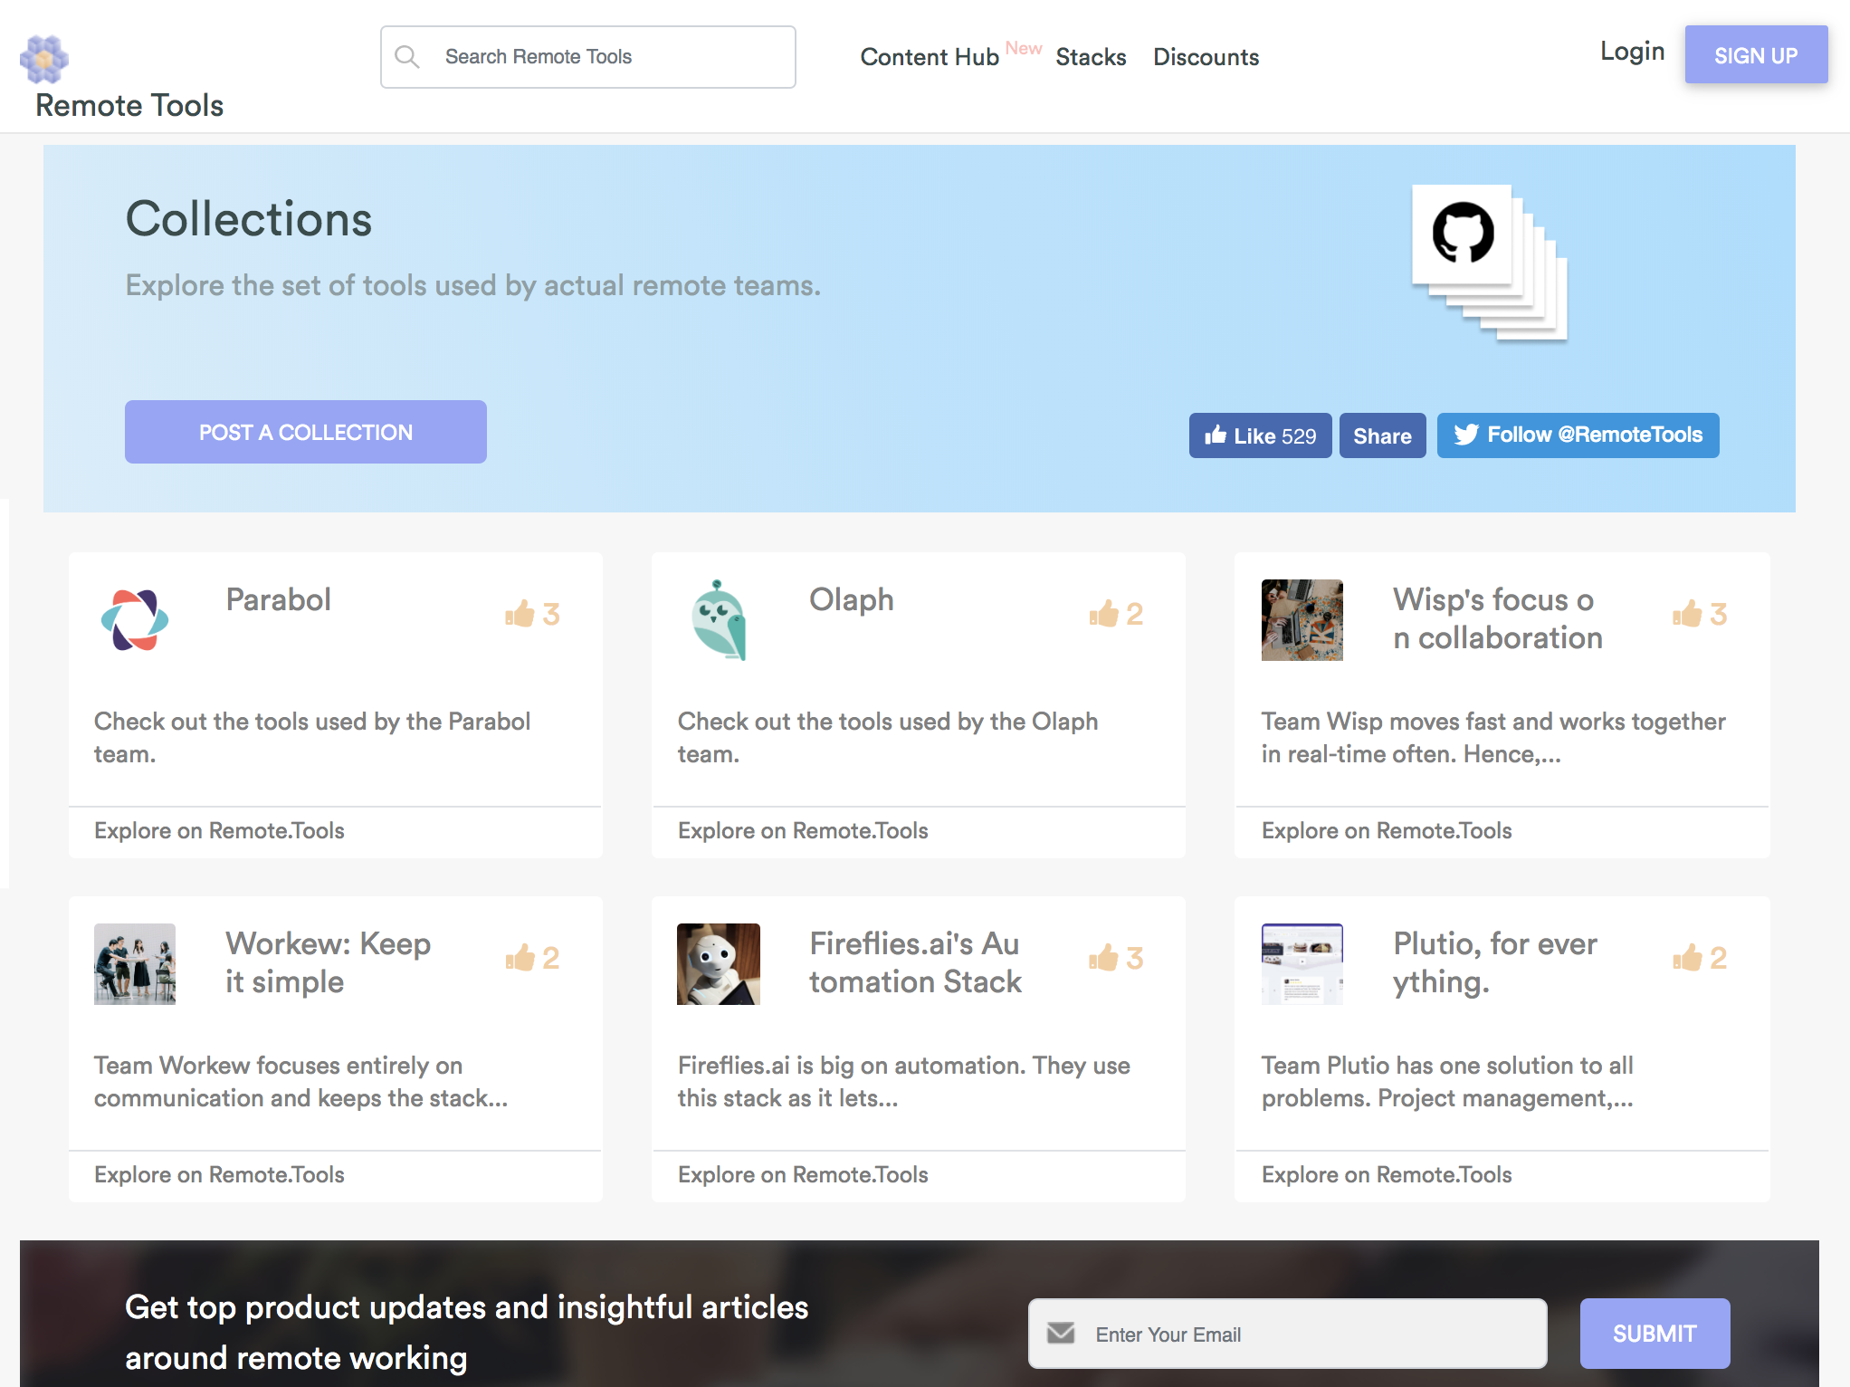Screen dimensions: 1850x1387
Task: Click the Login link
Action: 1632,52
